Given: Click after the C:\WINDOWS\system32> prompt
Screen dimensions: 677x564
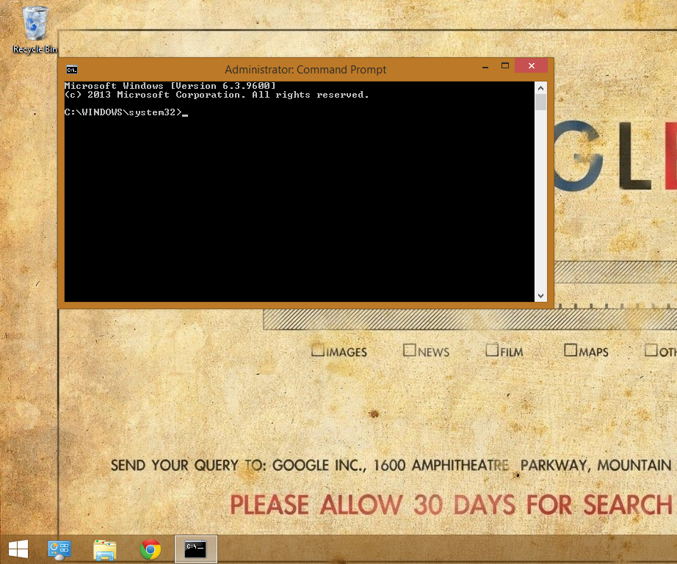Looking at the screenshot, I should click(185, 112).
